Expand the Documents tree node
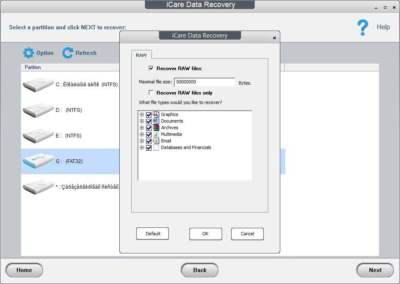 click(142, 121)
